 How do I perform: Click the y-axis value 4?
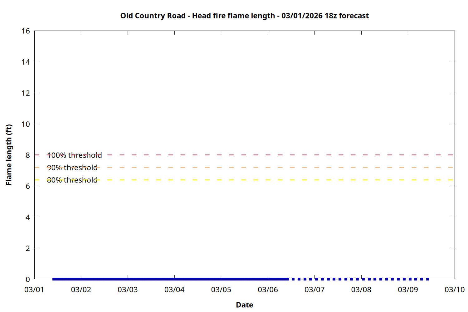tap(28, 217)
